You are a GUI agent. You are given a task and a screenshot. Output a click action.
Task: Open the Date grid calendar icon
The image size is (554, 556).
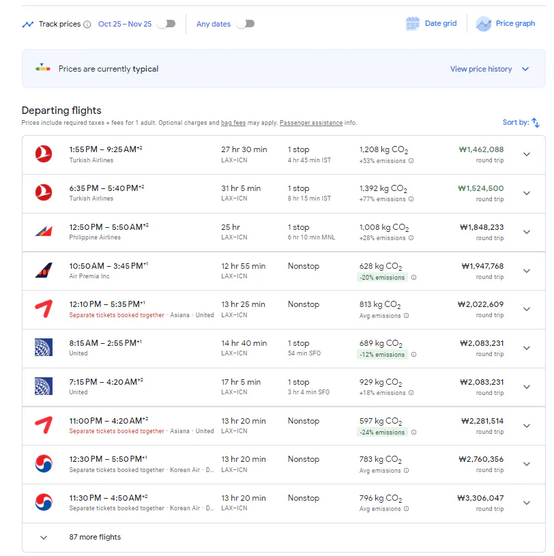[413, 24]
